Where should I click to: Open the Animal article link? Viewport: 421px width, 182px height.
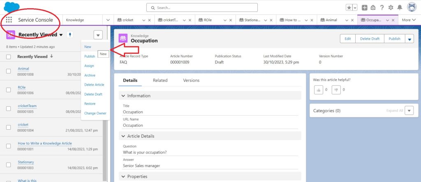pyautogui.click(x=23, y=69)
